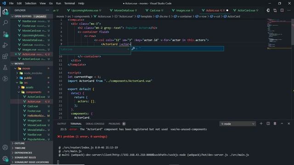
Task: Expand the Timeline section
Action: coord(32,148)
